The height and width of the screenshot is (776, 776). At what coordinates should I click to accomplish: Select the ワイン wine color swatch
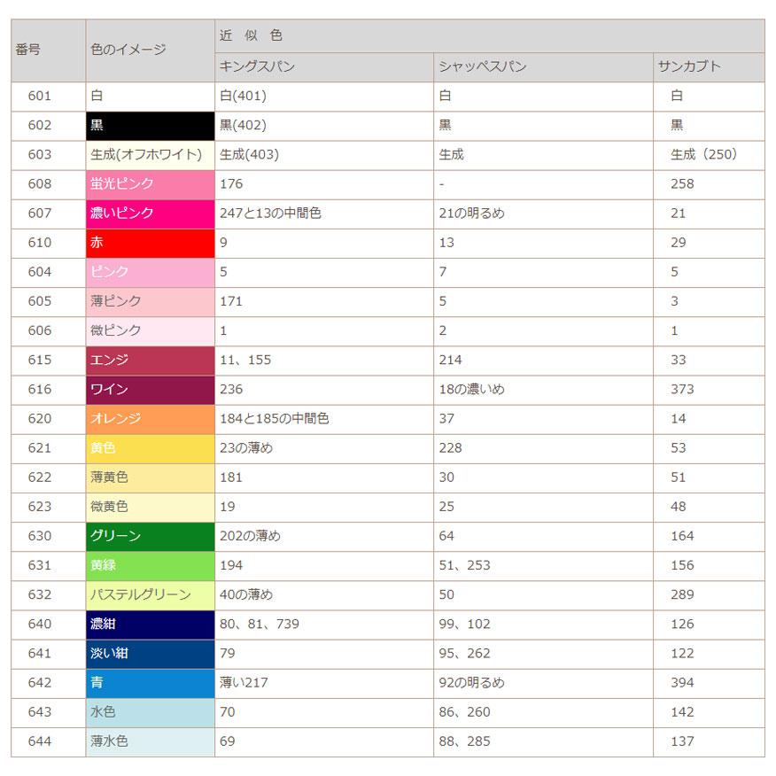click(x=150, y=389)
